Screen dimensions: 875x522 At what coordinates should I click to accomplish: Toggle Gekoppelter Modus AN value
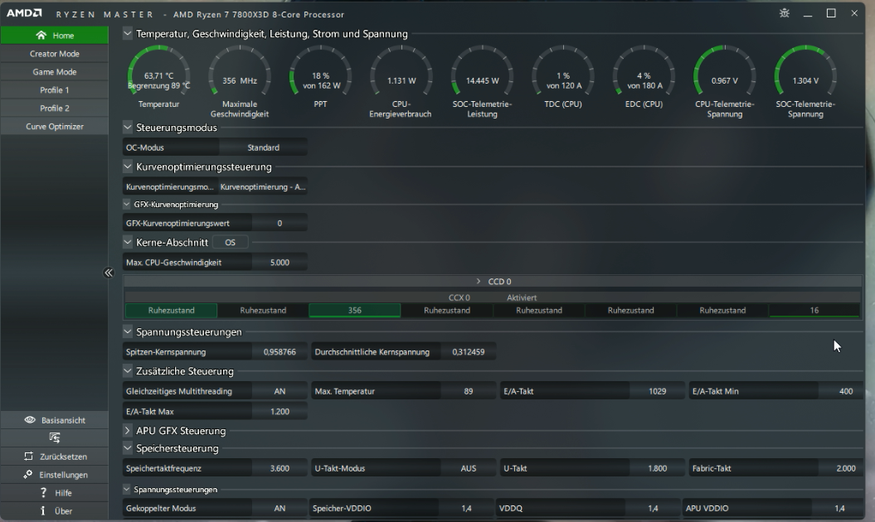pos(280,508)
